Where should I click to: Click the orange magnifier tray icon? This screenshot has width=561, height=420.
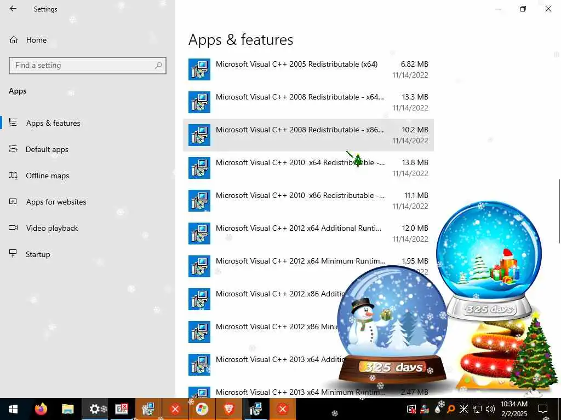pyautogui.click(x=451, y=409)
